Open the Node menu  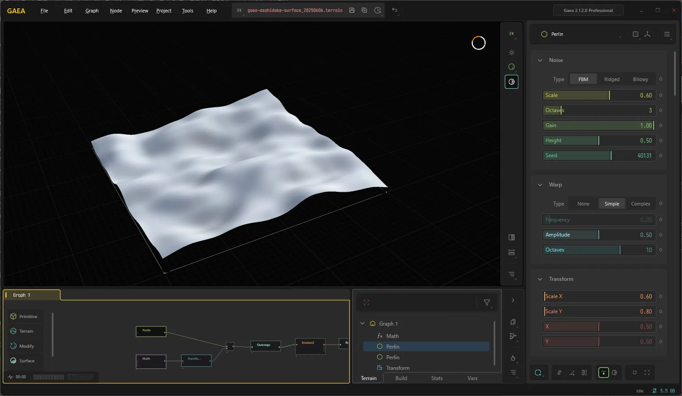(x=116, y=11)
